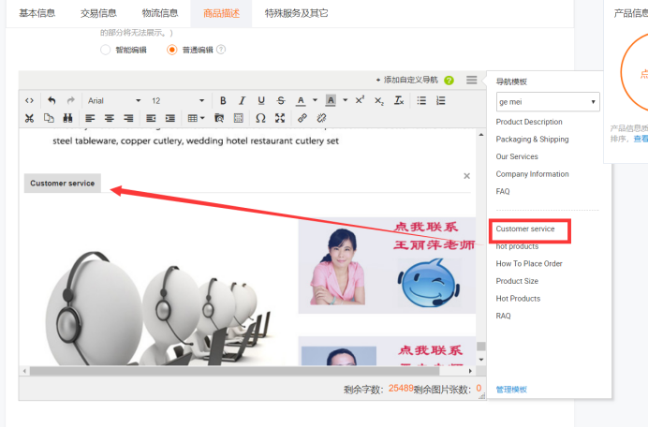Align text to the left

[90, 119]
